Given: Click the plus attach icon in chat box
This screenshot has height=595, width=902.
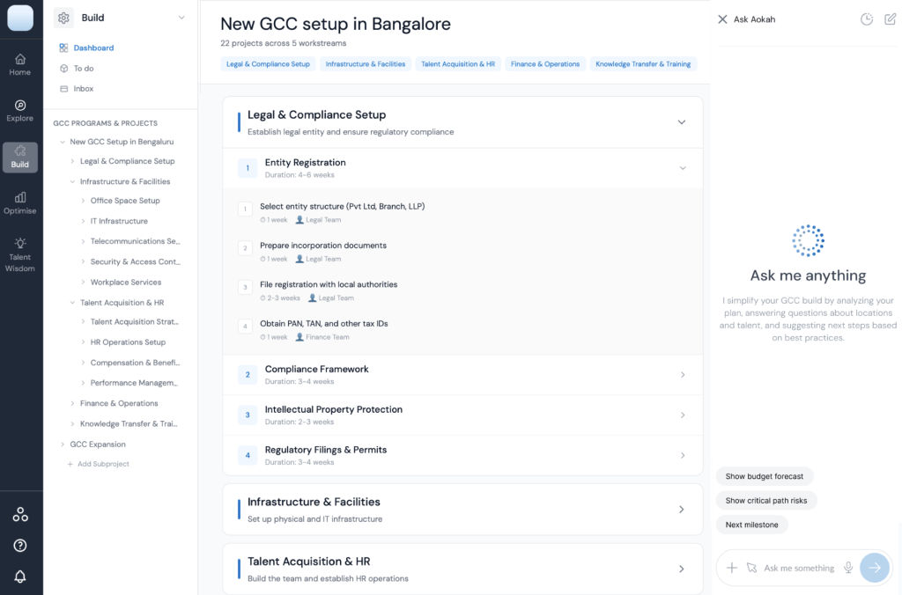Looking at the screenshot, I should tap(732, 568).
